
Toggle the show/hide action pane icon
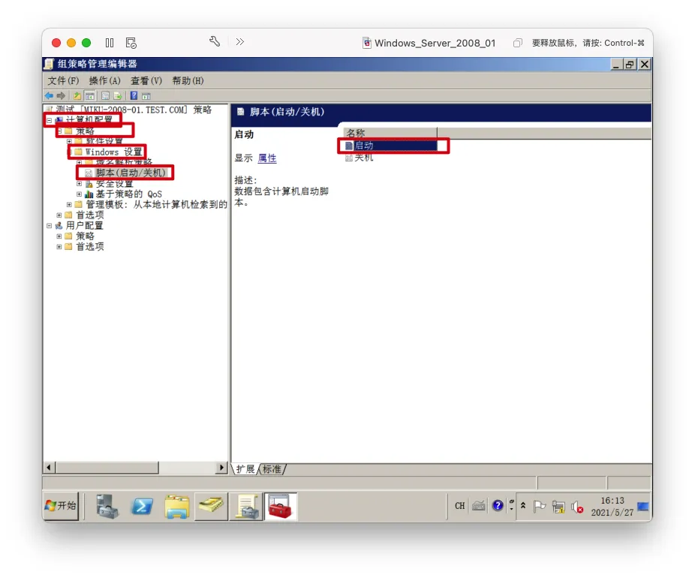[146, 95]
